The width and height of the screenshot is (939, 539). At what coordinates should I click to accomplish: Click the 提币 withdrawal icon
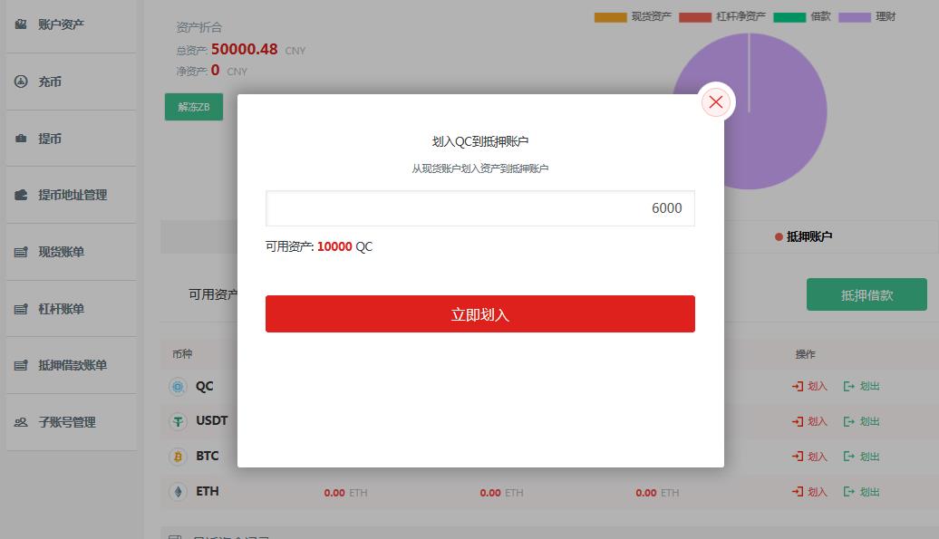point(21,139)
